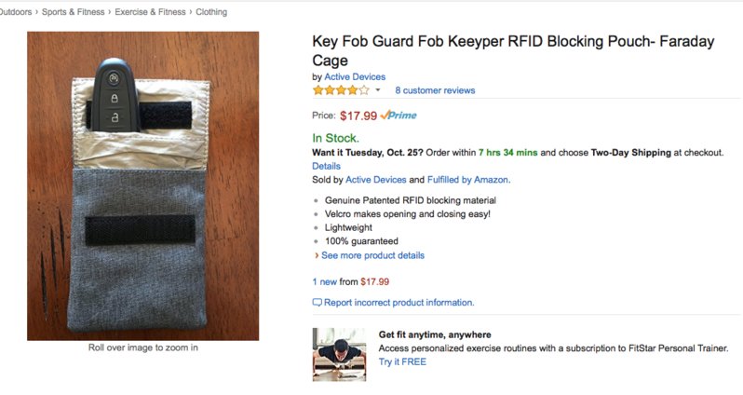This screenshot has height=395, width=743.
Task: Click the Details shipping link
Action: (326, 166)
